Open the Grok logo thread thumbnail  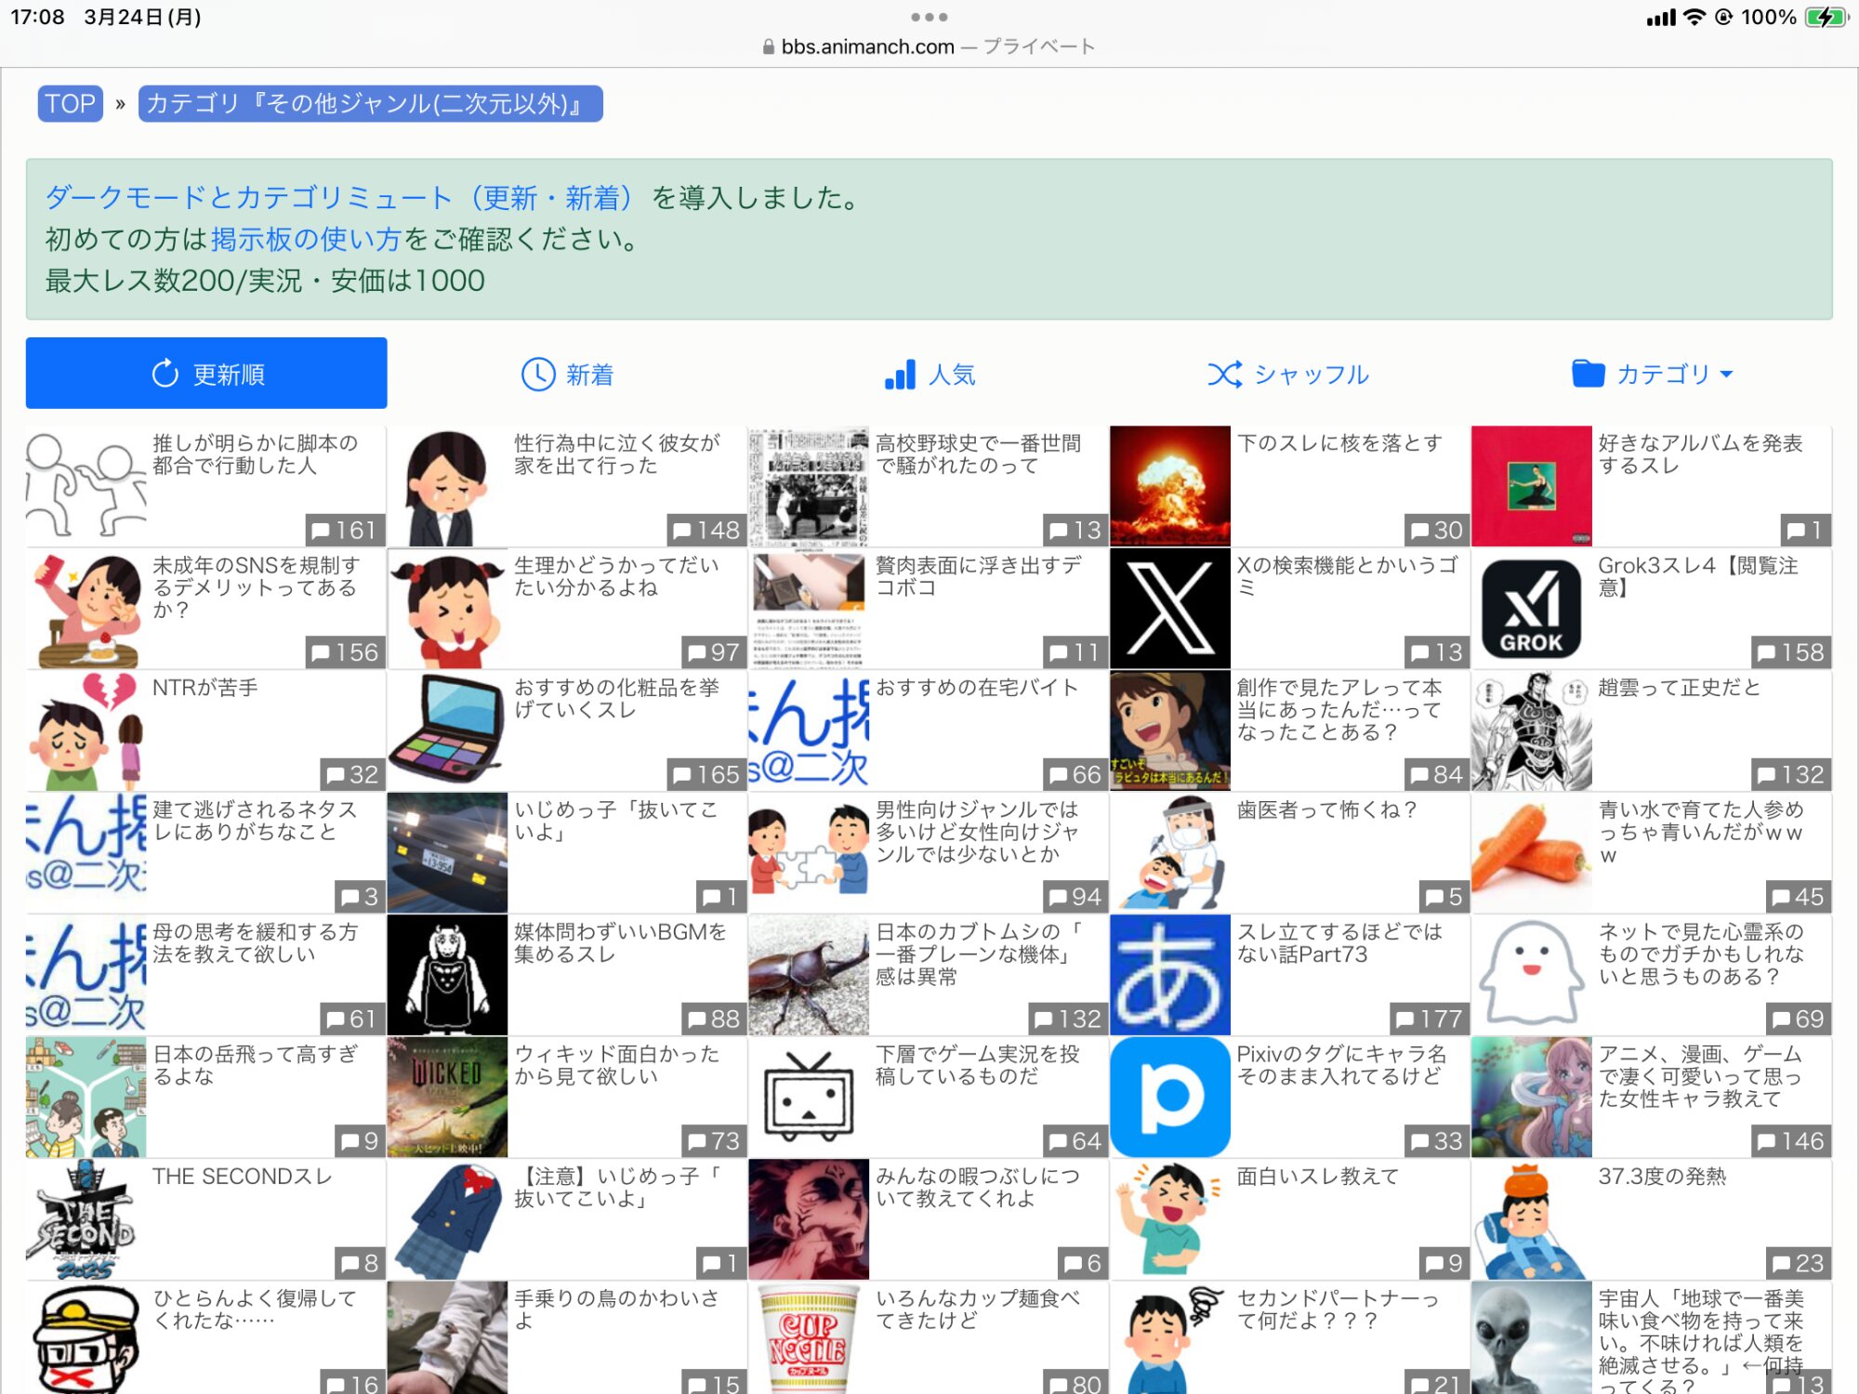click(x=1531, y=609)
